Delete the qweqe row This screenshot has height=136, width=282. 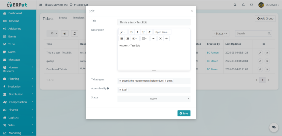(267, 61)
